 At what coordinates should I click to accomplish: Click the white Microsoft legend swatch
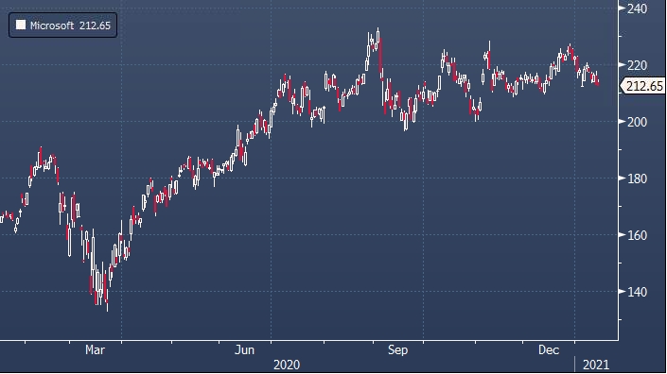click(x=21, y=25)
